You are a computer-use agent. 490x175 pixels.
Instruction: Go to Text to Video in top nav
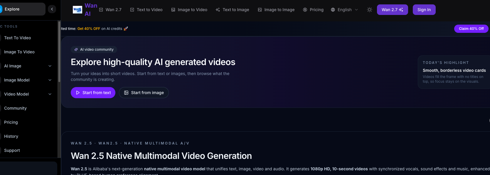146,10
